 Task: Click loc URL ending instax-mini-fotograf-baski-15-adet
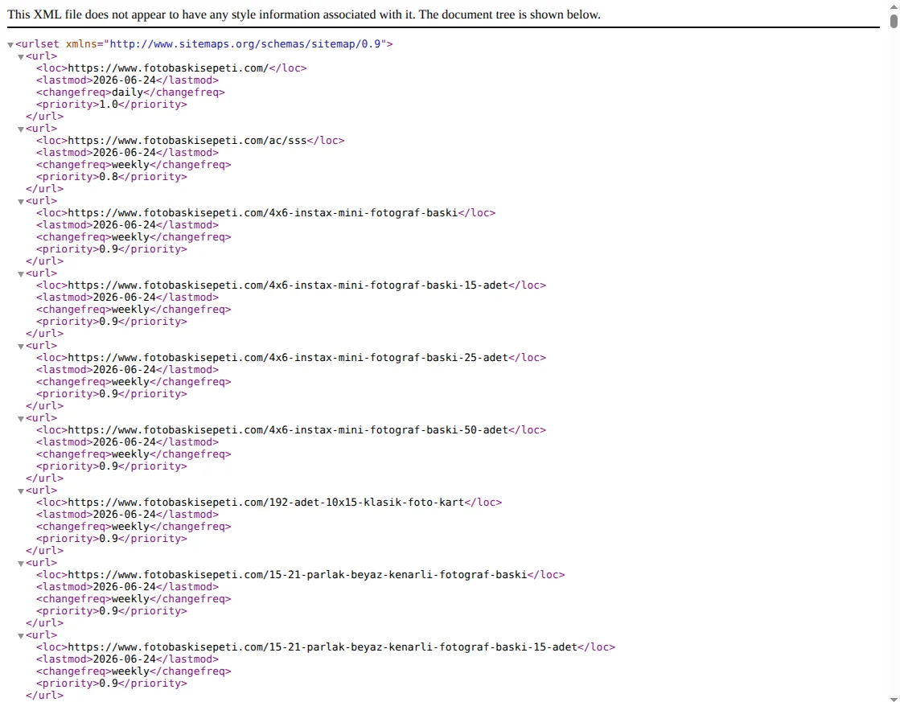click(288, 285)
